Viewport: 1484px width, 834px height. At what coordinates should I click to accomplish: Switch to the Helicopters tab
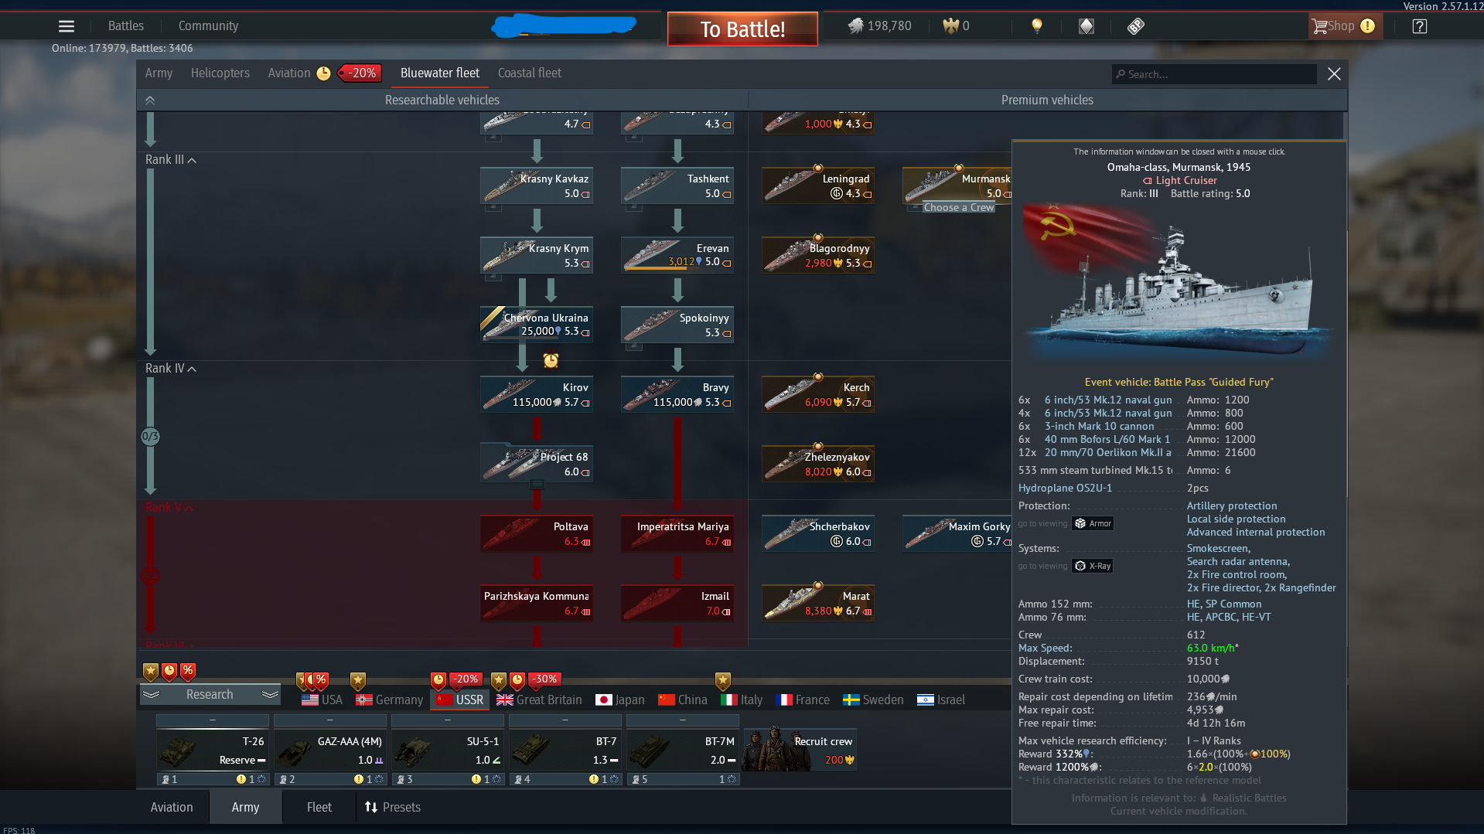tap(220, 73)
